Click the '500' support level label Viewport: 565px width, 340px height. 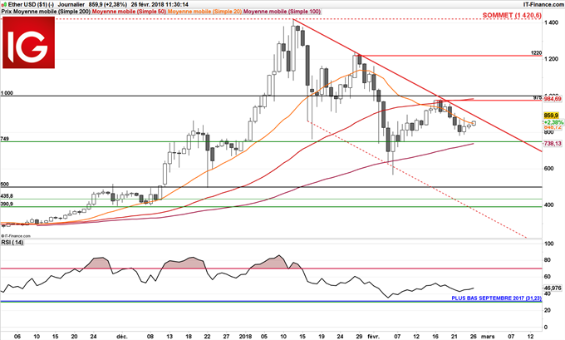point(5,185)
